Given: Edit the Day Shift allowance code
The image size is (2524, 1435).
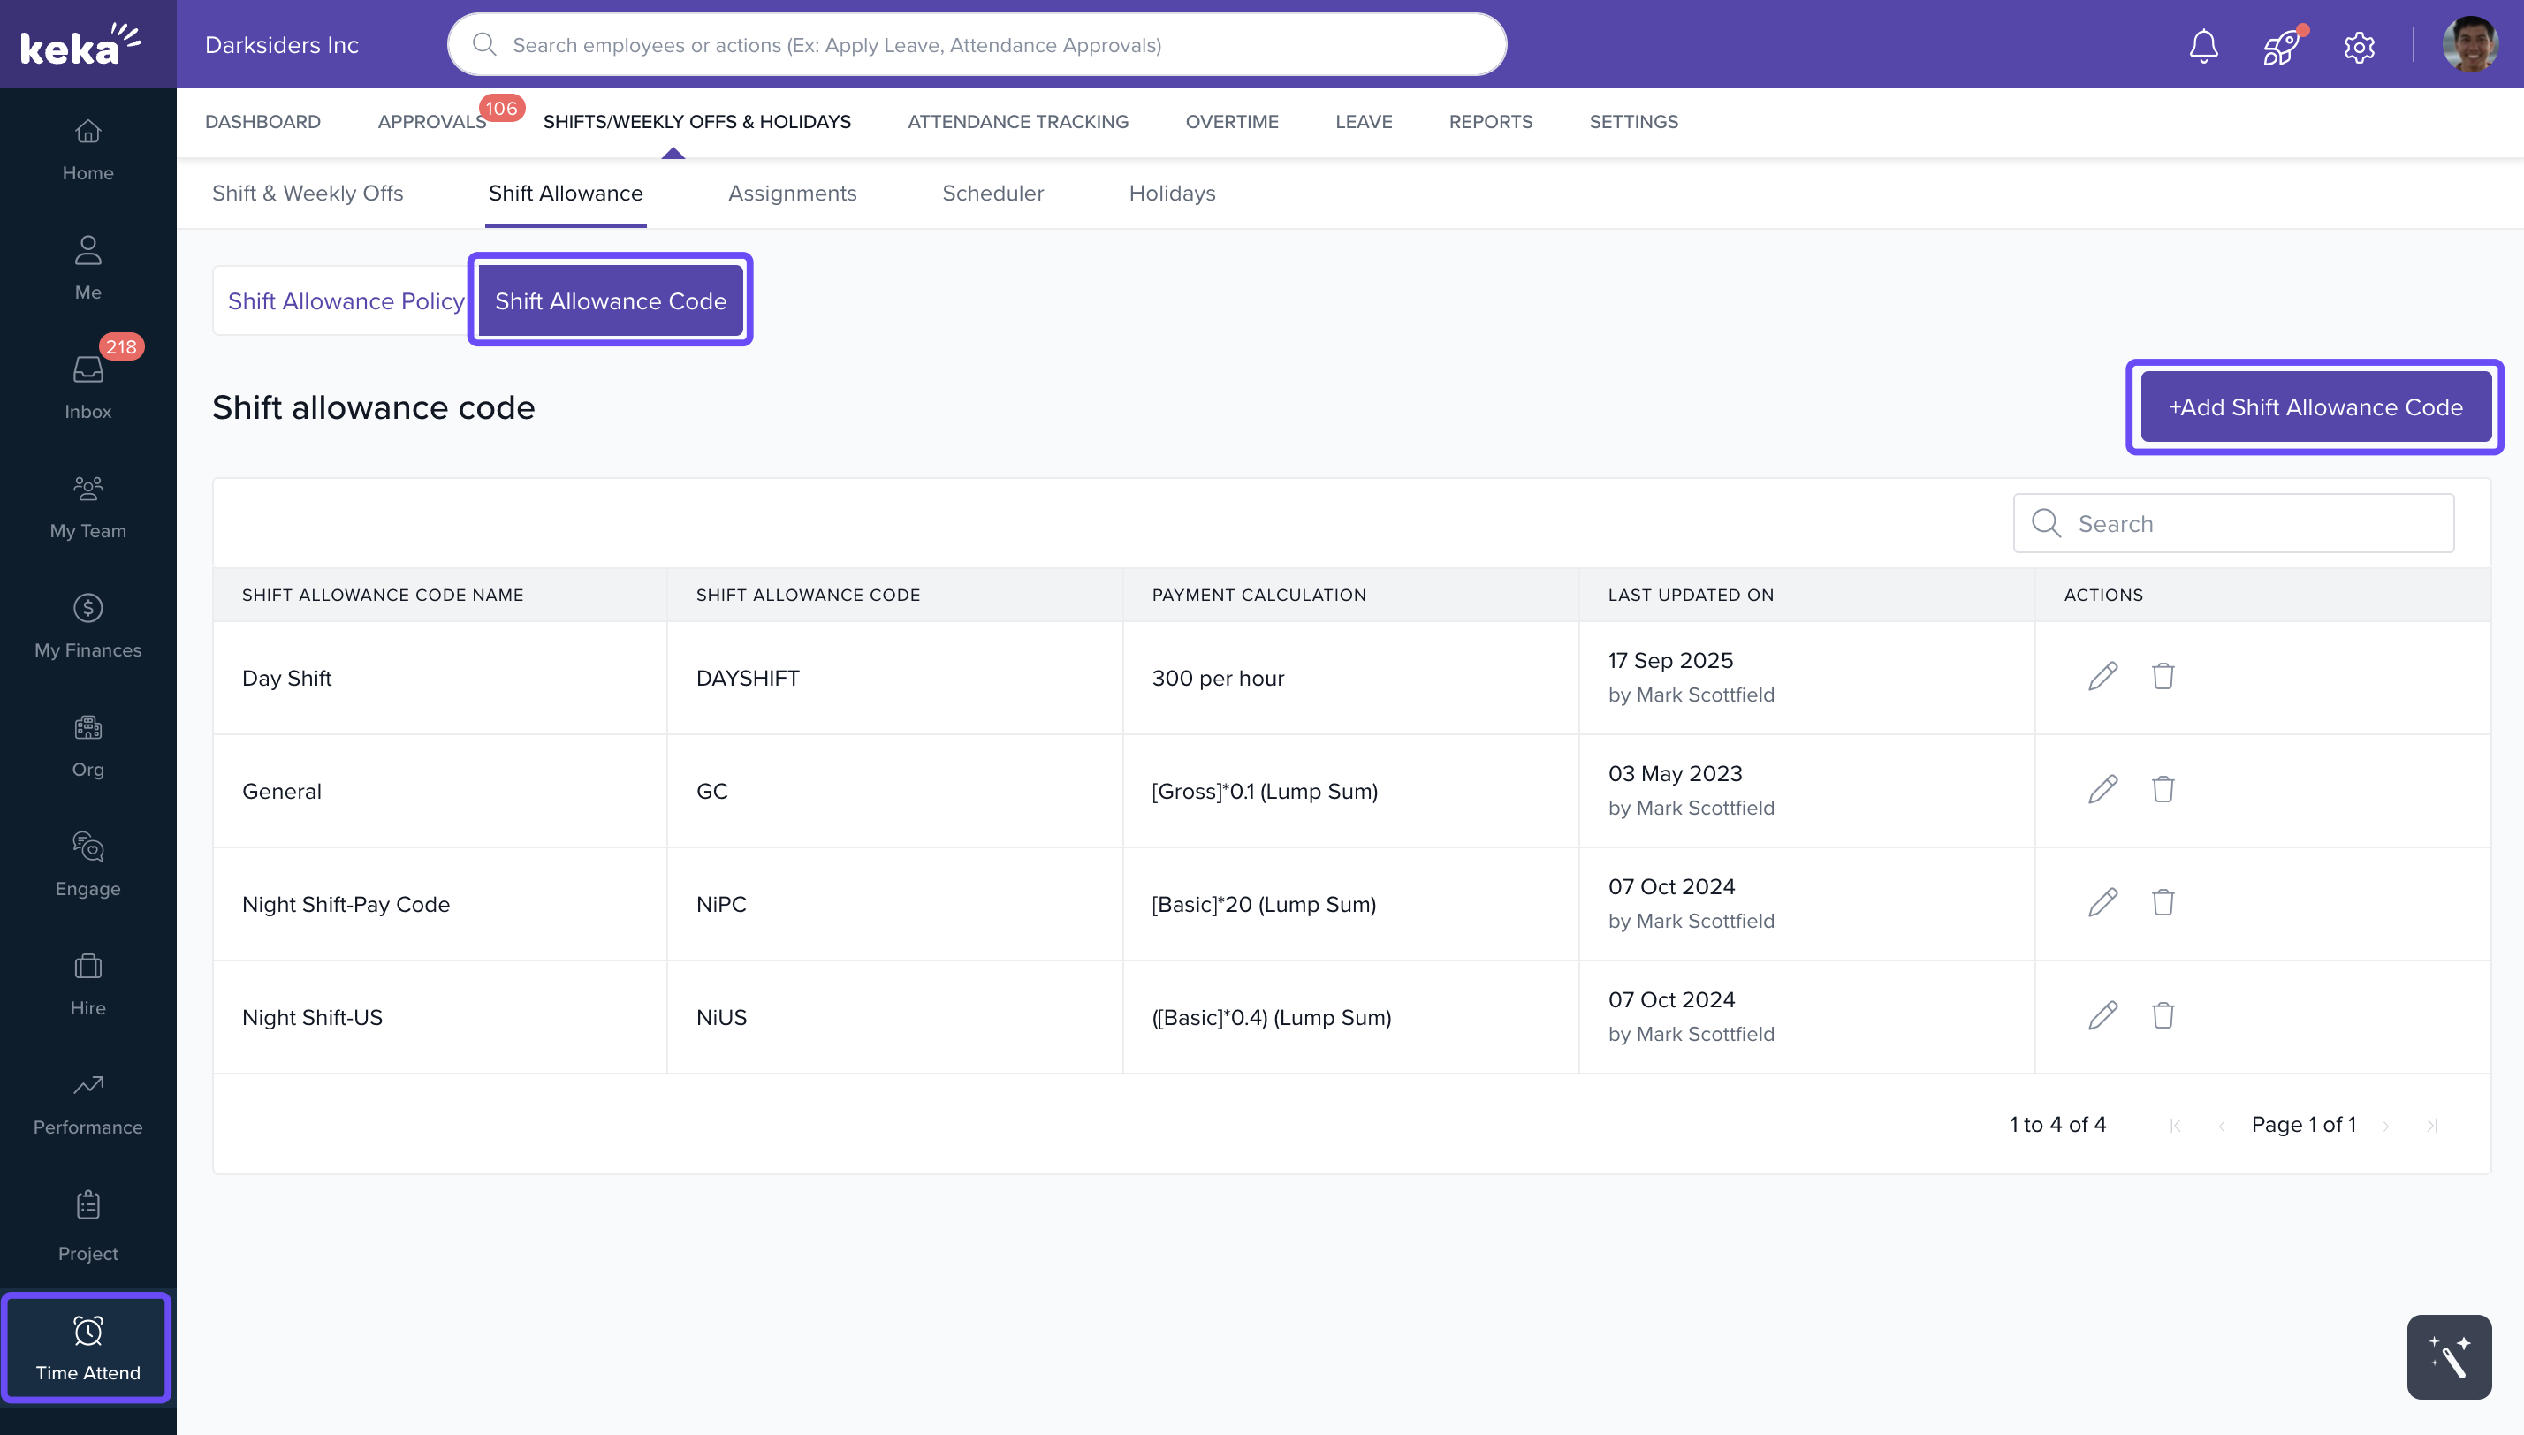Looking at the screenshot, I should point(2102,676).
